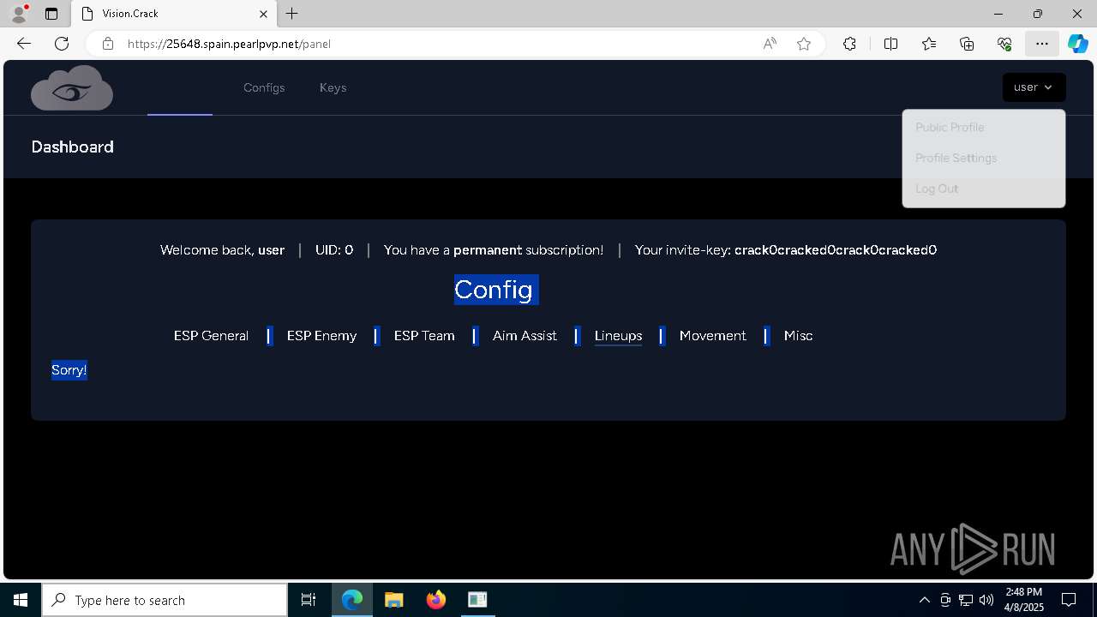
Task: Click the taskbar search box
Action: click(x=165, y=600)
